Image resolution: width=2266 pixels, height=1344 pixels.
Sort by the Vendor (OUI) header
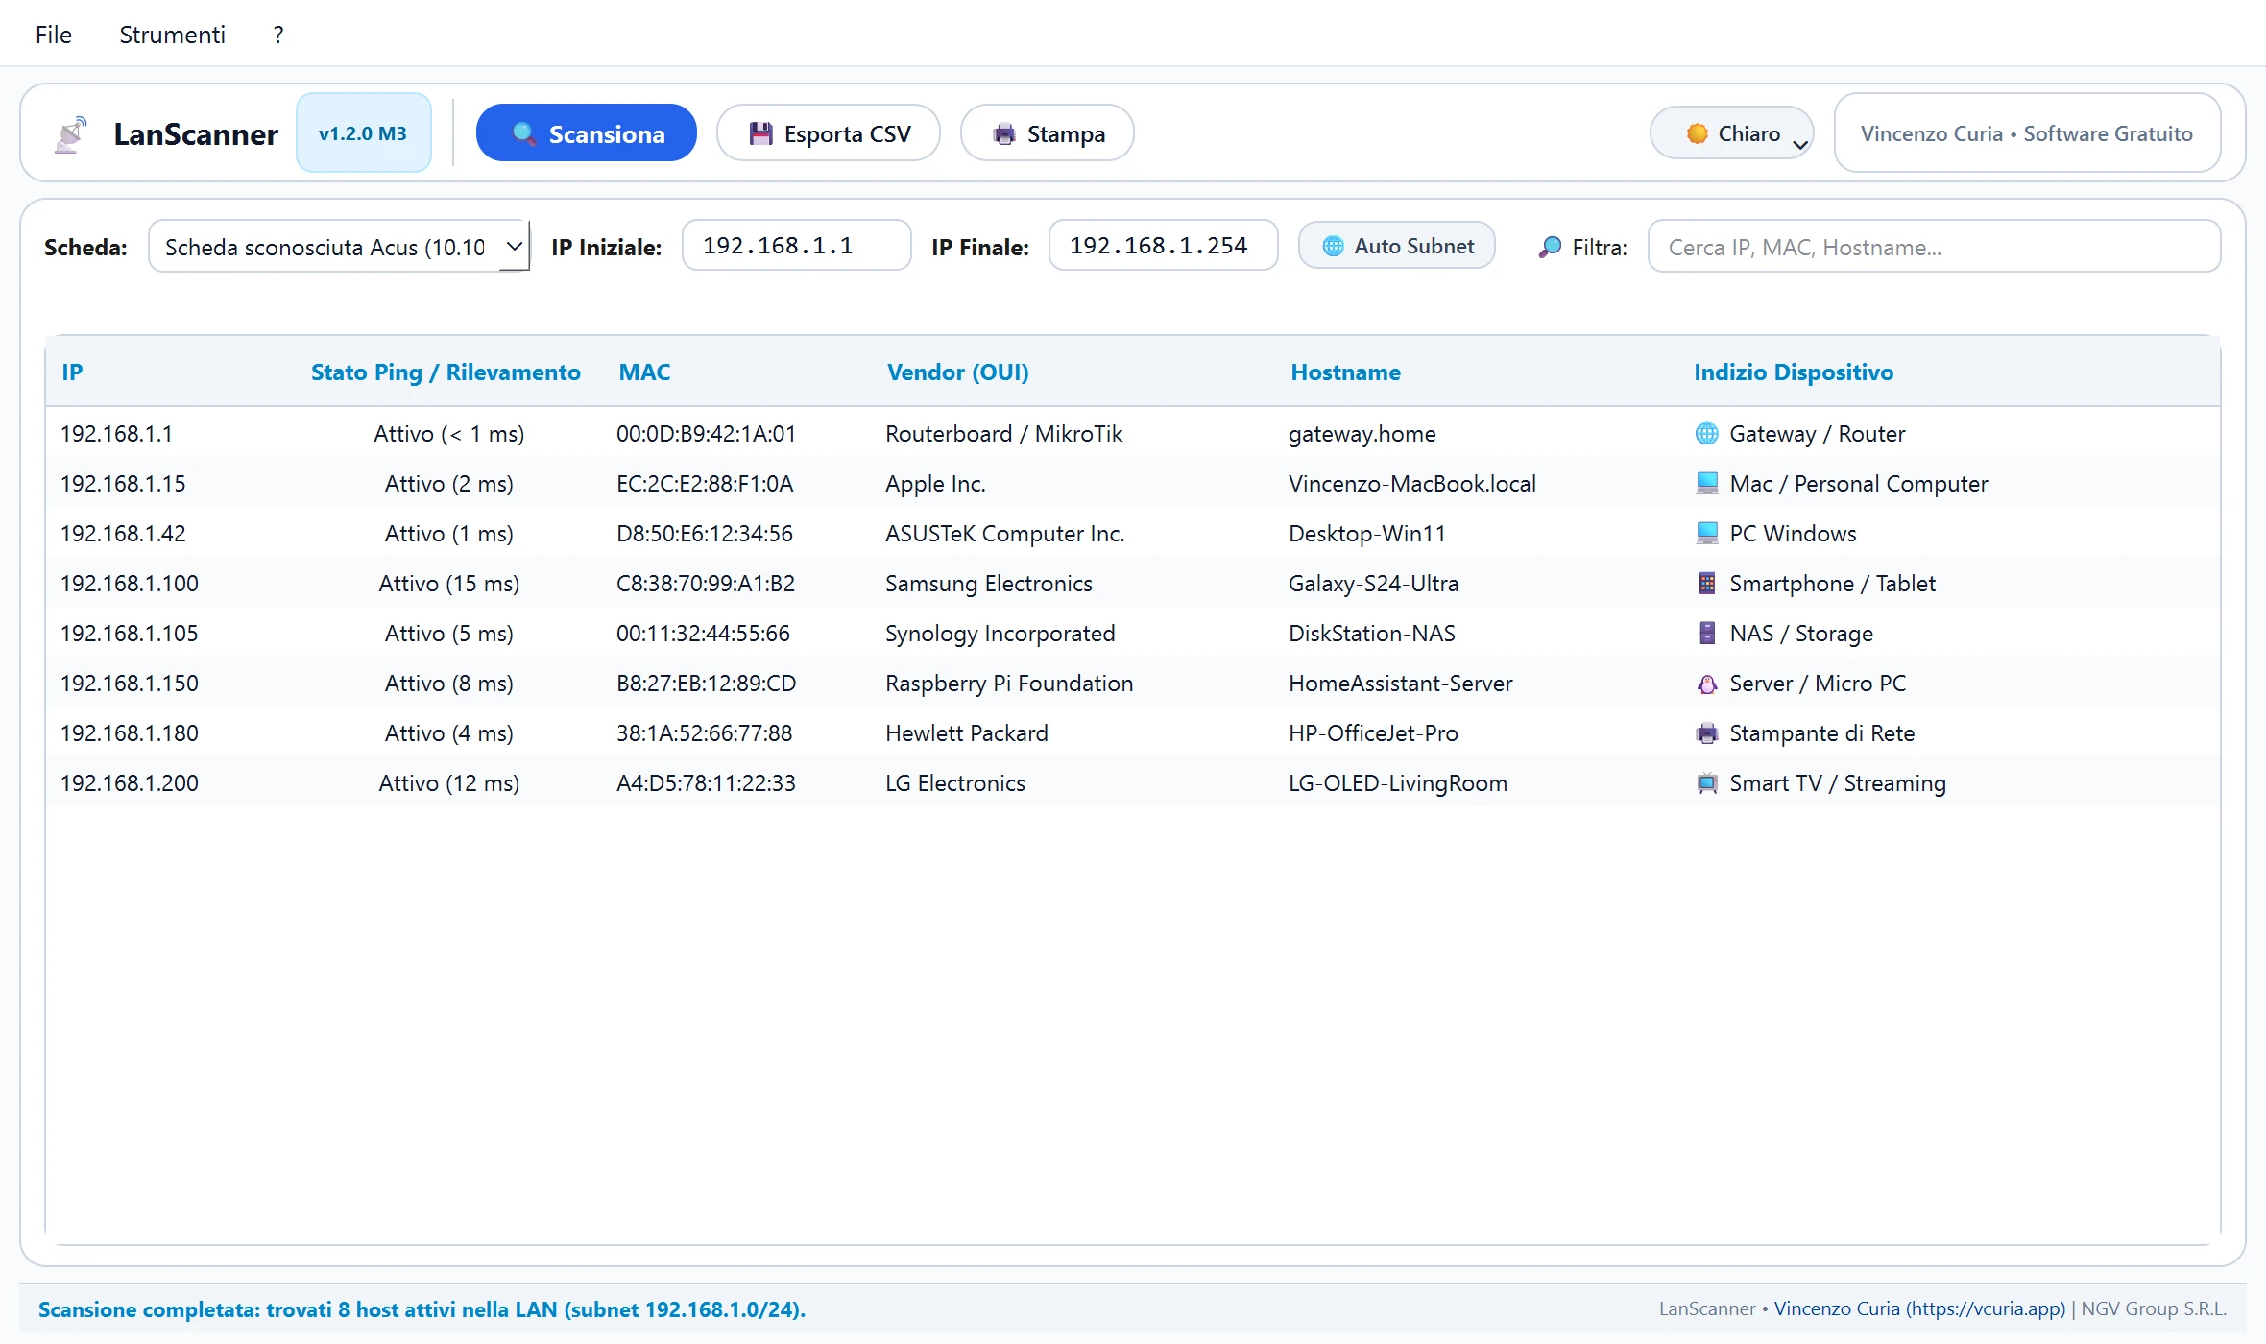tap(957, 372)
